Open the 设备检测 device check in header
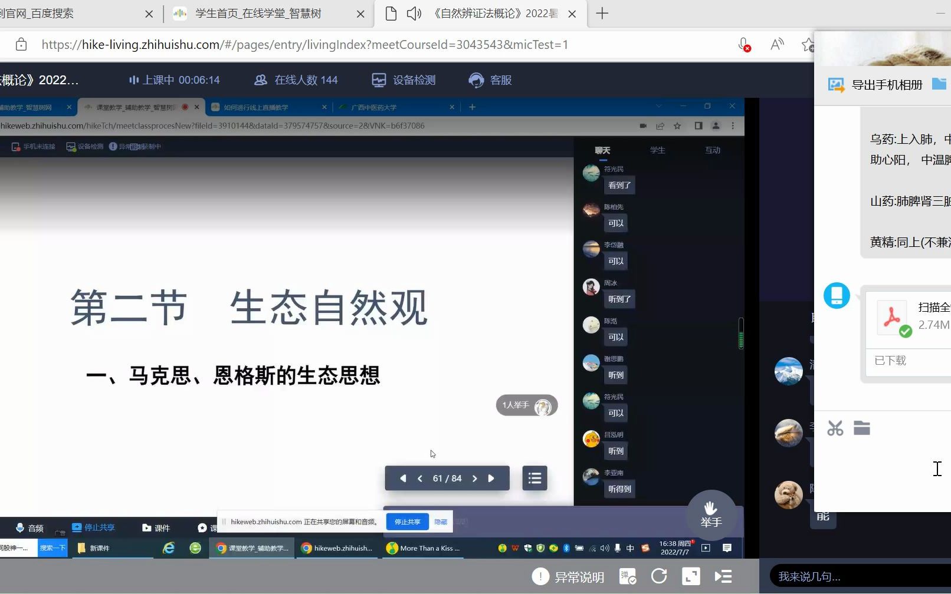The image size is (951, 594). [x=404, y=80]
